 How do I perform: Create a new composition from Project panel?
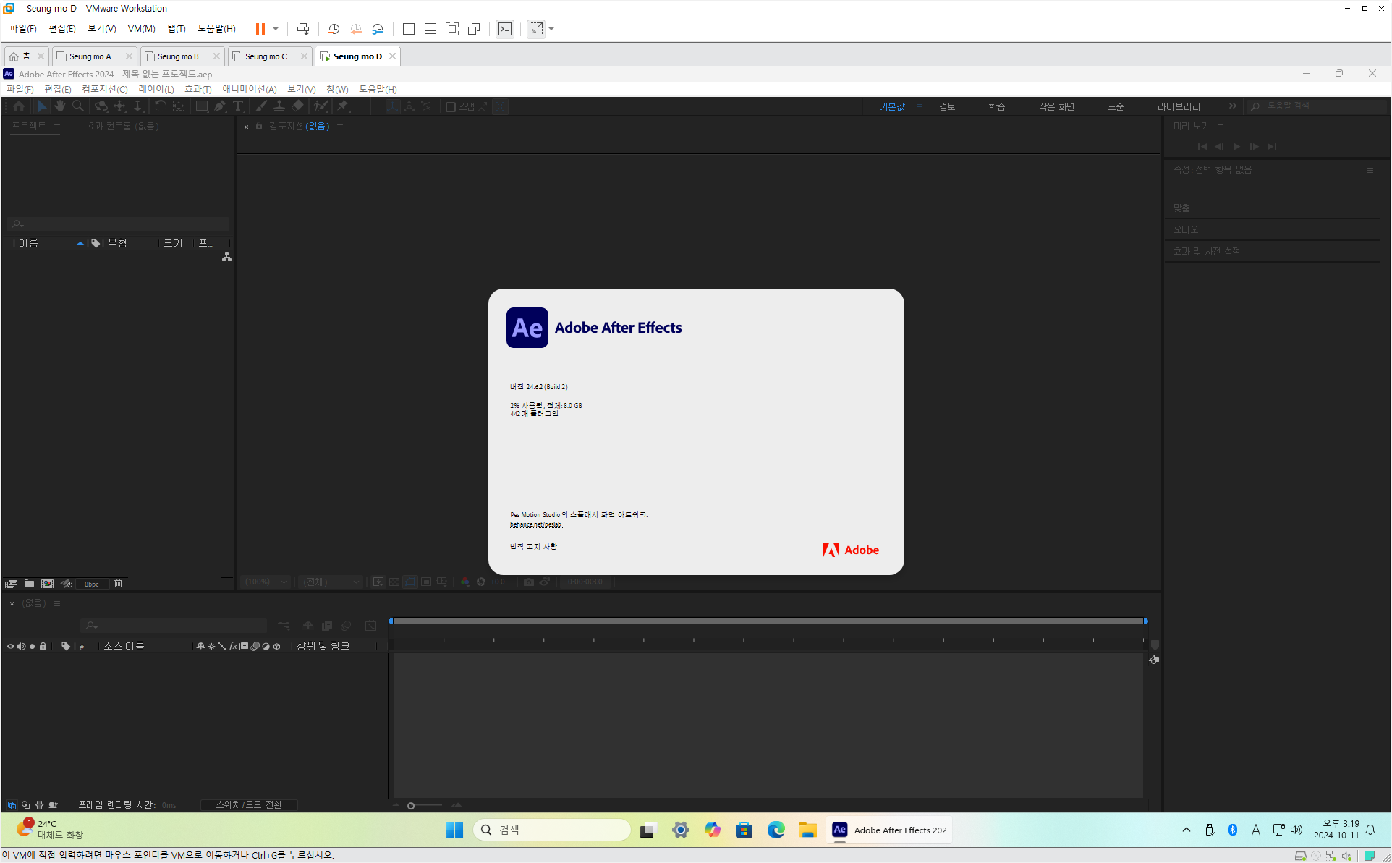[x=47, y=583]
